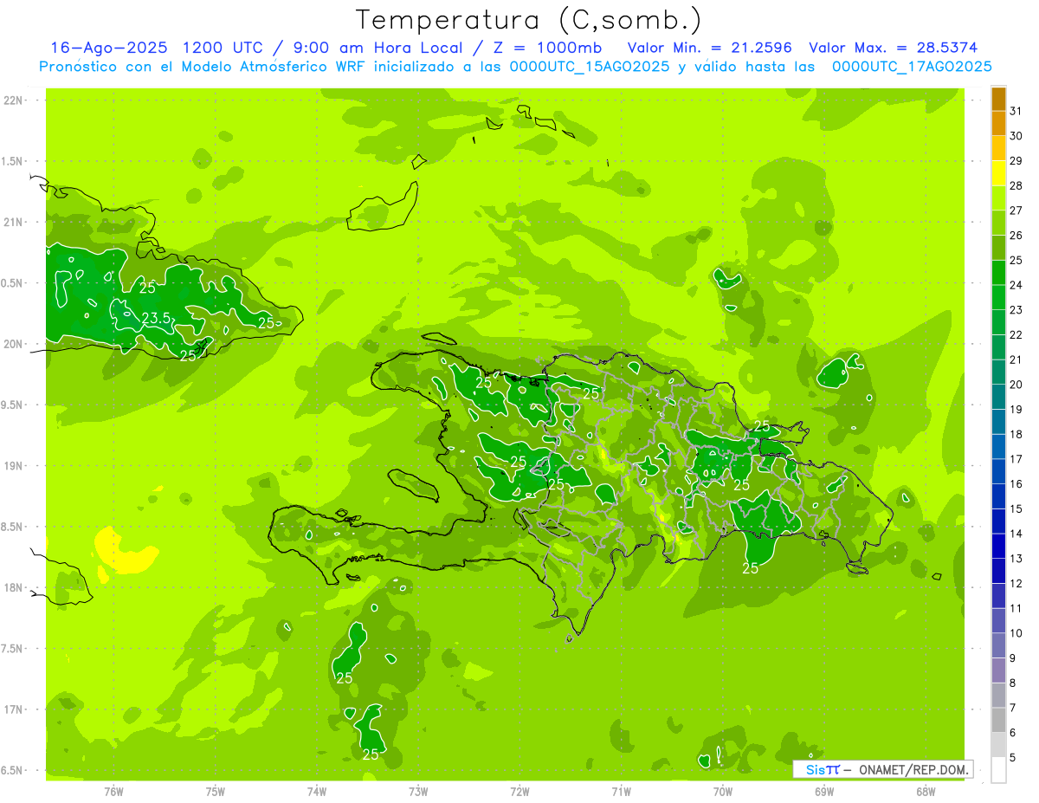Image resolution: width=1039 pixels, height=803 pixels.
Task: Click the '1.5N' latitude axis label
Action: pyautogui.click(x=14, y=161)
